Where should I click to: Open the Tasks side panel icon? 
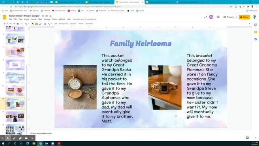click(x=255, y=39)
